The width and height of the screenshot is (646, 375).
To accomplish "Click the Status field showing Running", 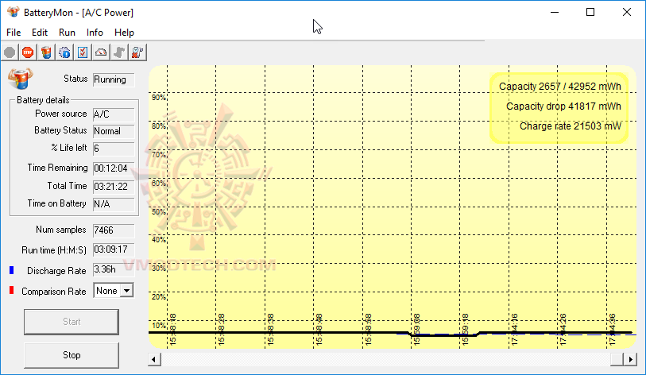I will coord(114,79).
